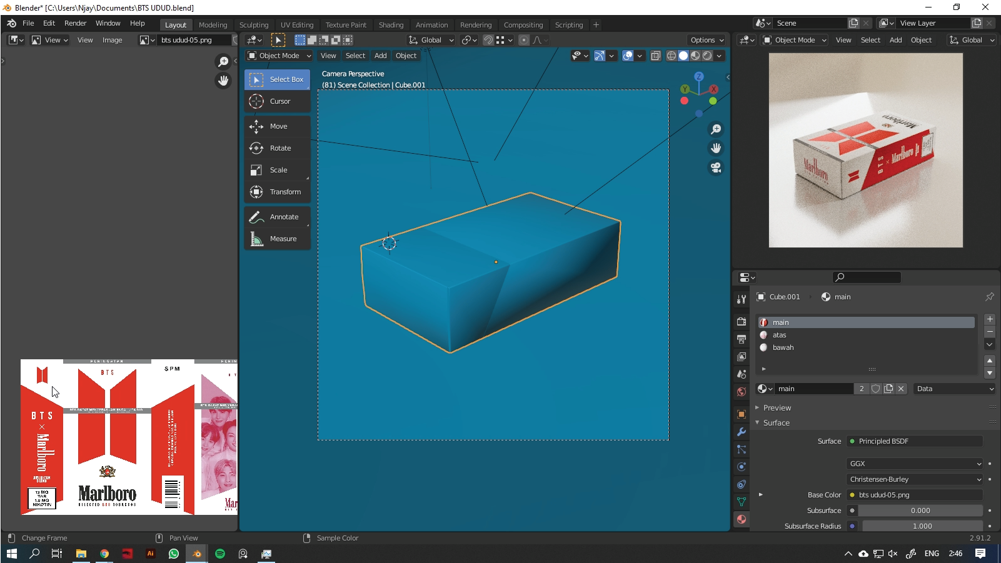Screen dimensions: 1001x563
Task: Expand the Preview panel
Action: click(x=777, y=408)
